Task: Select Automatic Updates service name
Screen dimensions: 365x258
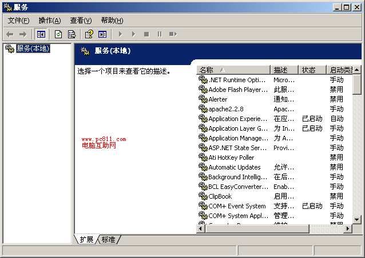Action: pyautogui.click(x=235, y=167)
